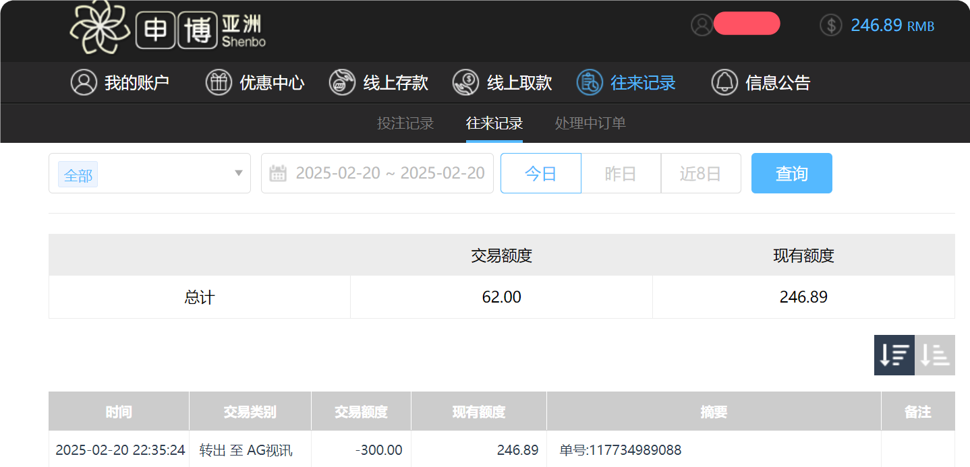Click the dollar coin balance icon

[x=830, y=25]
